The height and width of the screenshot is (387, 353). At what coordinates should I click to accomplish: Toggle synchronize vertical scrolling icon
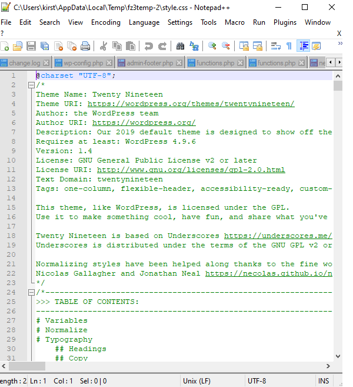point(244,46)
